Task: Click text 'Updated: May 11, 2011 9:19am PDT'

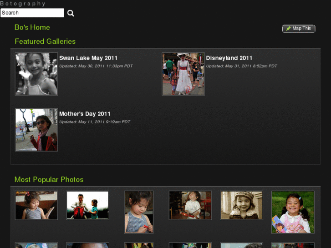Action: pyautogui.click(x=95, y=122)
